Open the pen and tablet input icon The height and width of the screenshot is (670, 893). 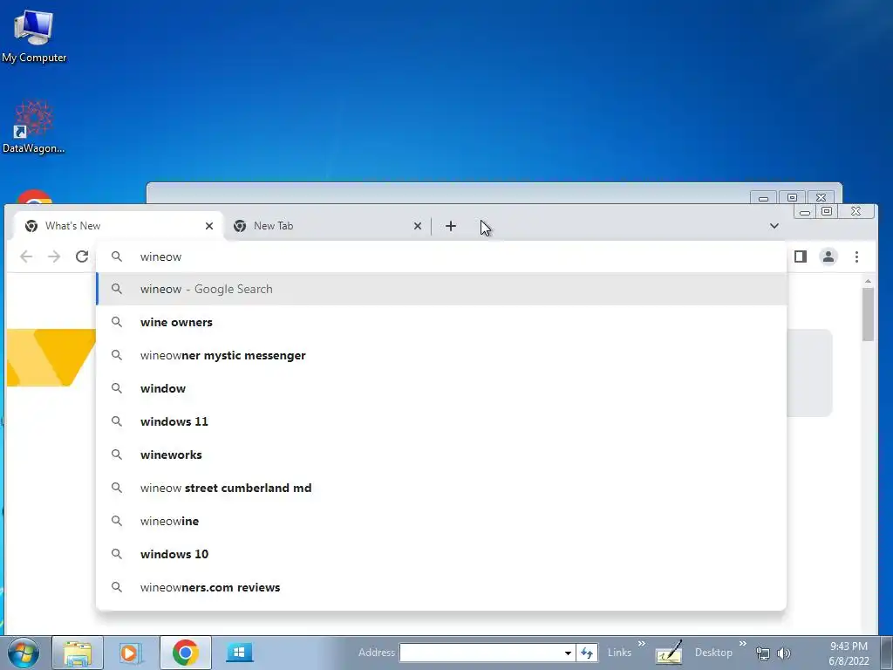click(669, 653)
